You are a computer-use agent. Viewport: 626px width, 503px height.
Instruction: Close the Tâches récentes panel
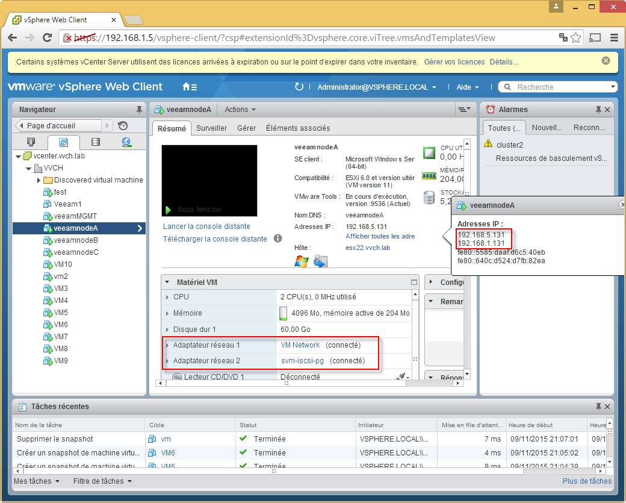(607, 407)
